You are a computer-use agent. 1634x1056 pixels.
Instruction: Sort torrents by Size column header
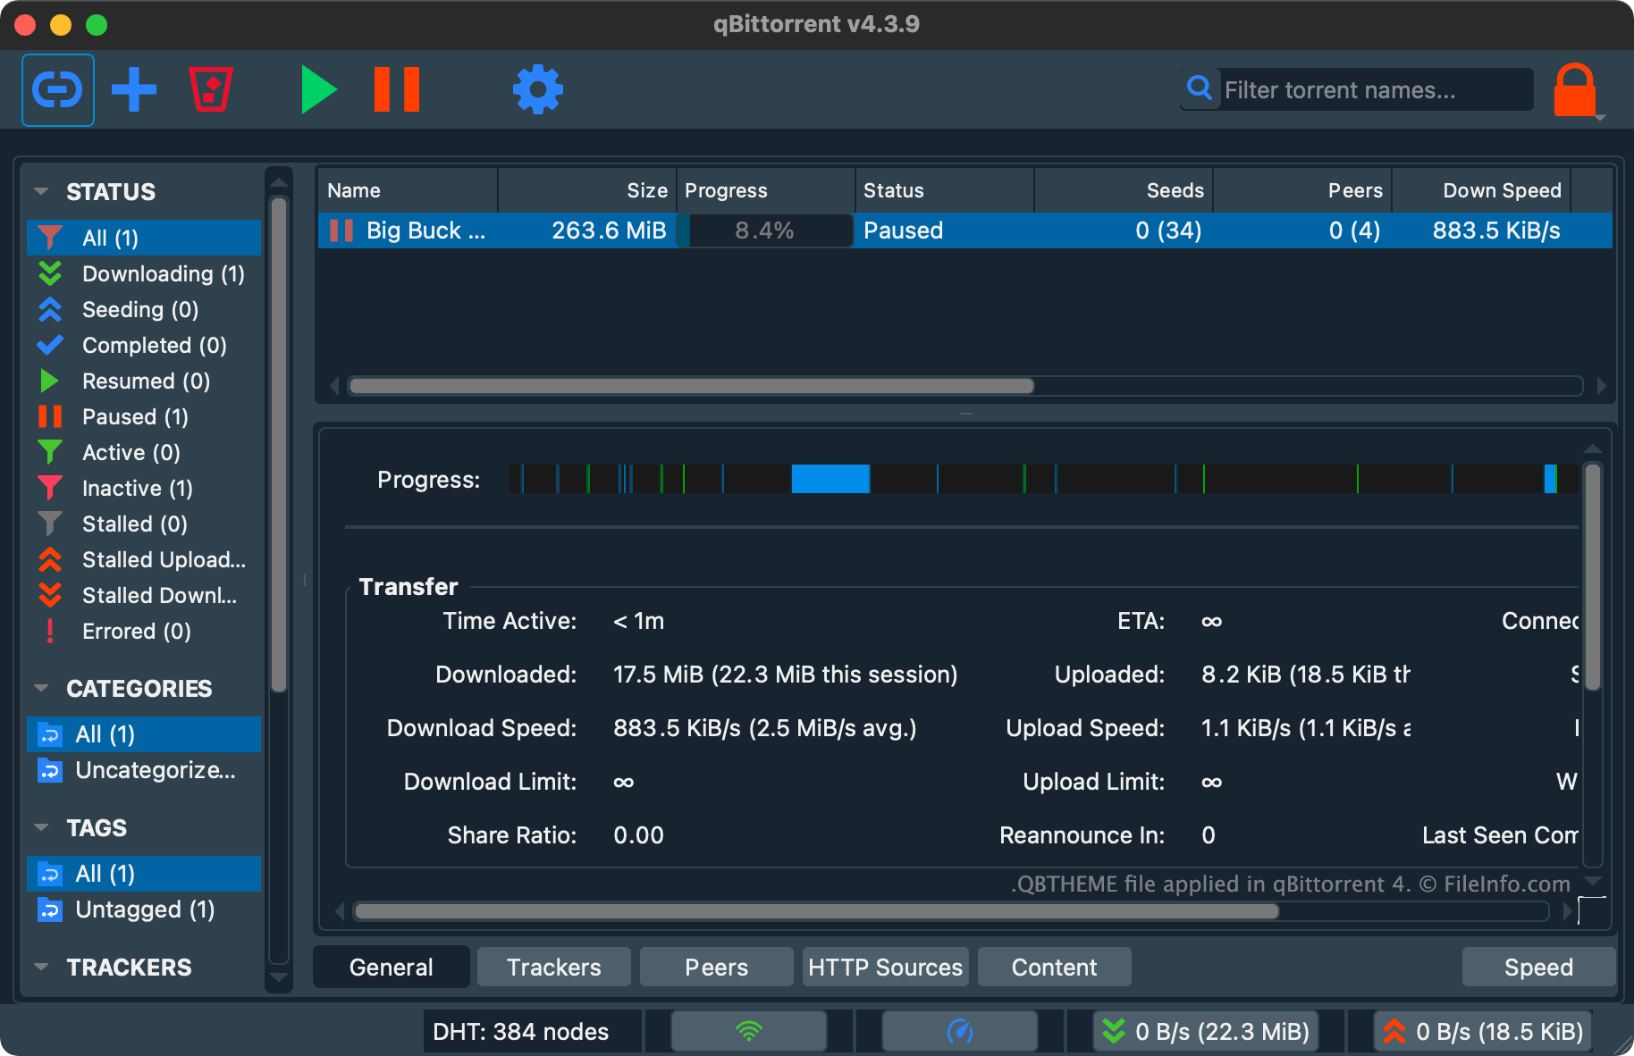point(587,190)
